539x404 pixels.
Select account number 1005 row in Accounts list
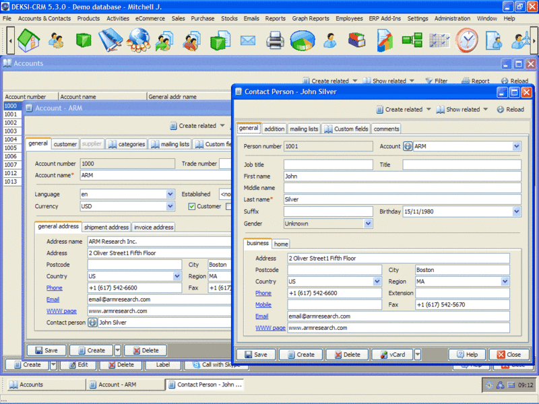12,147
